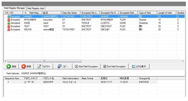Sort by the Data Key Name column header
188x101 pixels.
click(71, 13)
